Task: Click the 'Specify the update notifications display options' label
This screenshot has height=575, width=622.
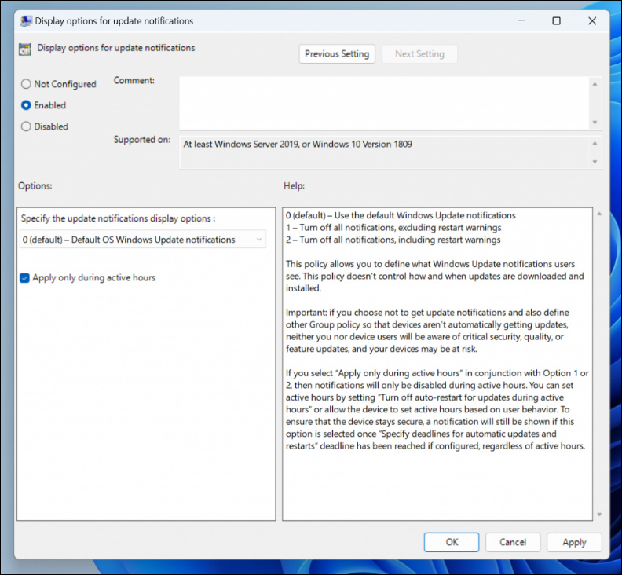Action: click(x=119, y=218)
